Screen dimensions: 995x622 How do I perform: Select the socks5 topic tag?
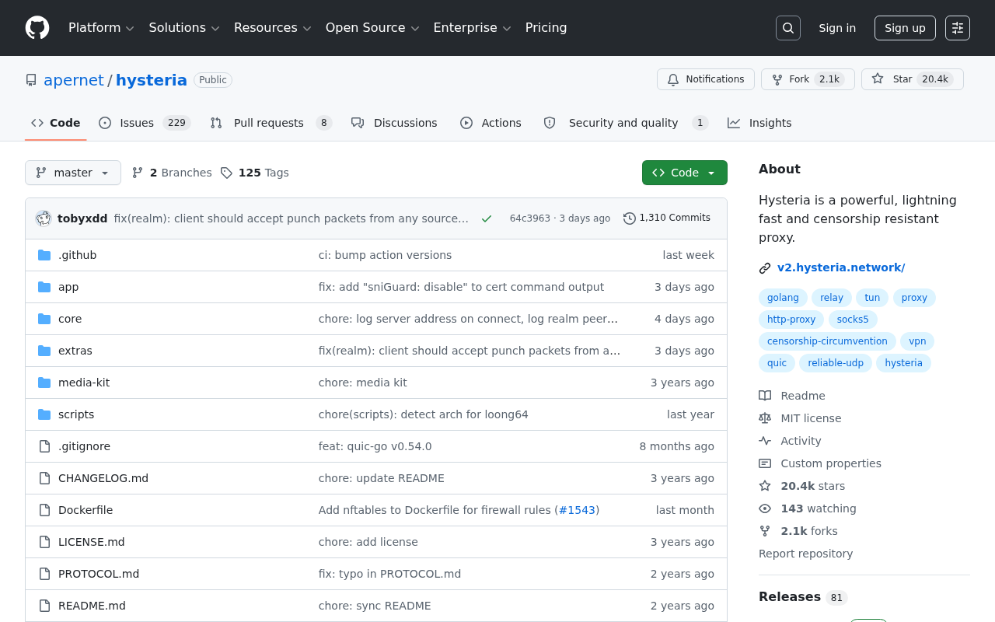853,320
